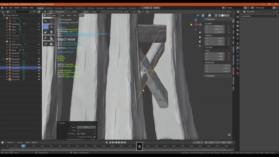Open the Texture properties tab

point(238,73)
